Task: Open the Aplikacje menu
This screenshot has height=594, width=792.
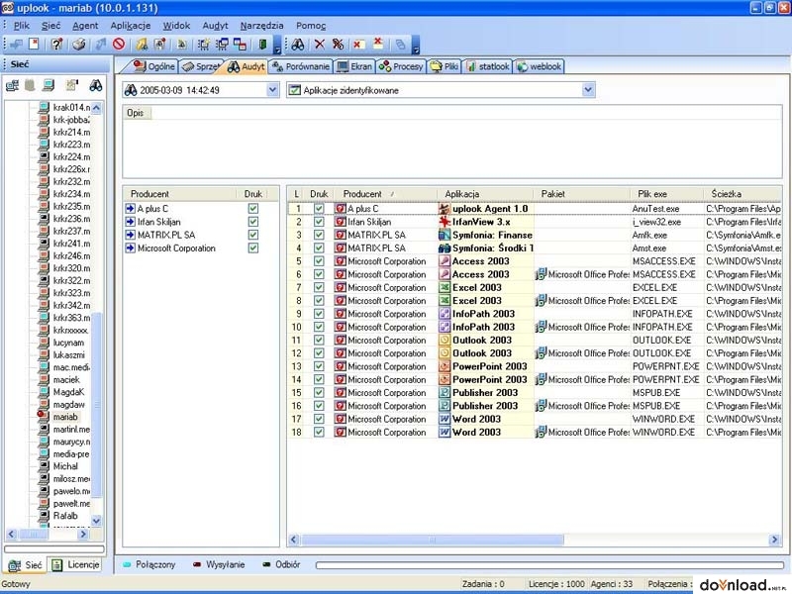Action: pyautogui.click(x=131, y=26)
